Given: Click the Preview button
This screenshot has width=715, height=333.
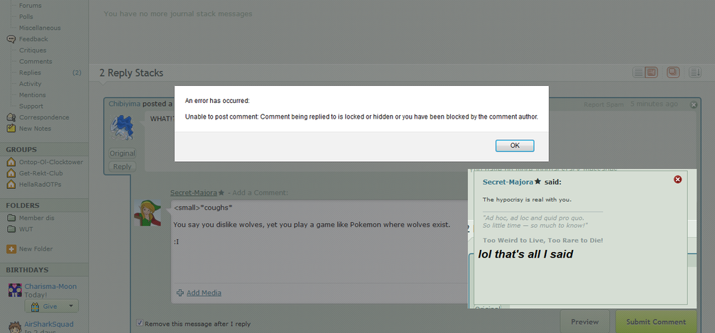Looking at the screenshot, I should point(584,322).
